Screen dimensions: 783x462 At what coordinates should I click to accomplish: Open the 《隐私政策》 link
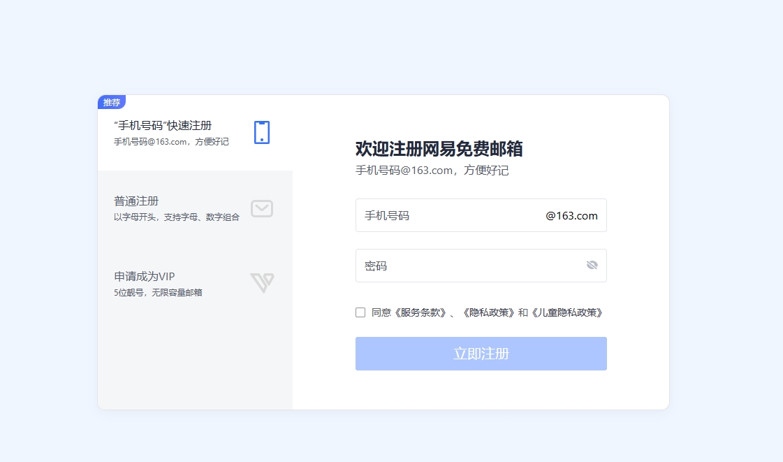[488, 312]
